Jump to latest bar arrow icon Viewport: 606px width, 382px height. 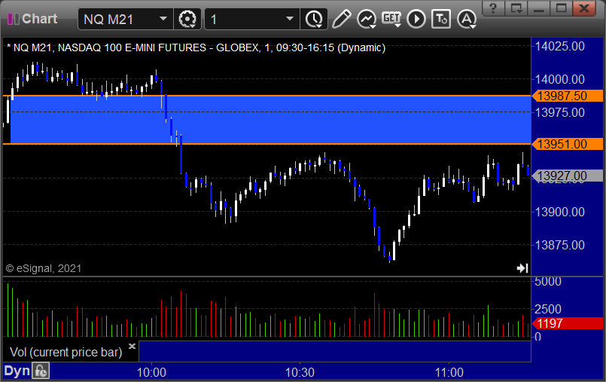pyautogui.click(x=522, y=268)
